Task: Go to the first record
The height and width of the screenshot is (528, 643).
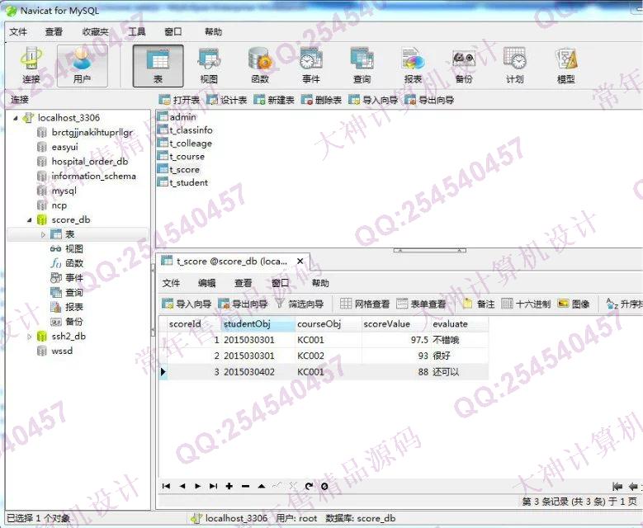Action: click(166, 486)
